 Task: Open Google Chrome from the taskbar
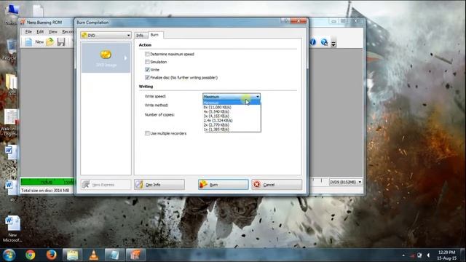click(30, 255)
